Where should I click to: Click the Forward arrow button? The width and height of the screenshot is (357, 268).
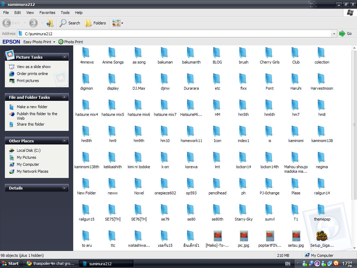coord(33,23)
